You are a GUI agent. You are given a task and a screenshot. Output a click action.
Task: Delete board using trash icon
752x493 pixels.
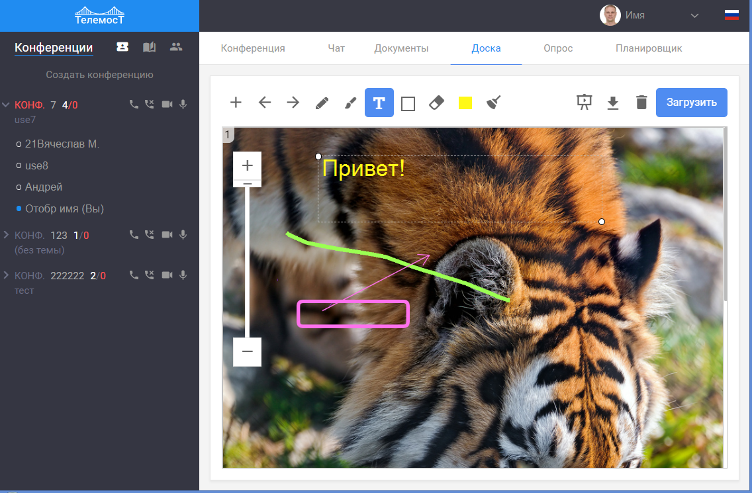pos(641,103)
